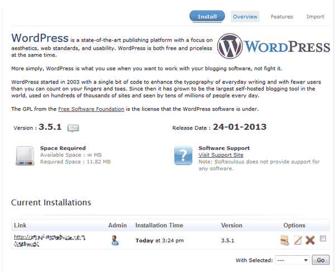Click the Software Support heading
Screen dimensions: 335x272
pos(224,148)
